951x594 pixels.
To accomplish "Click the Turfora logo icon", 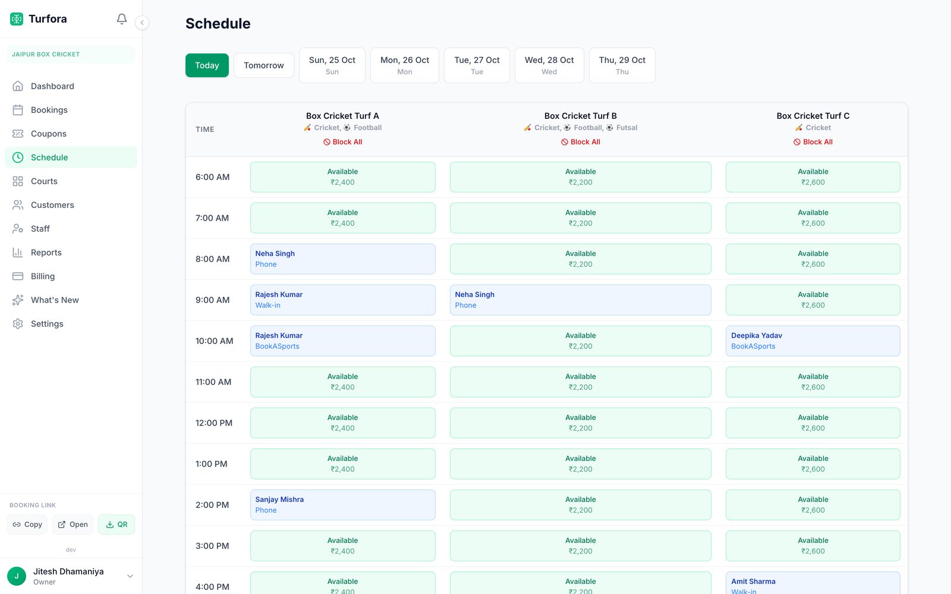I will point(17,19).
